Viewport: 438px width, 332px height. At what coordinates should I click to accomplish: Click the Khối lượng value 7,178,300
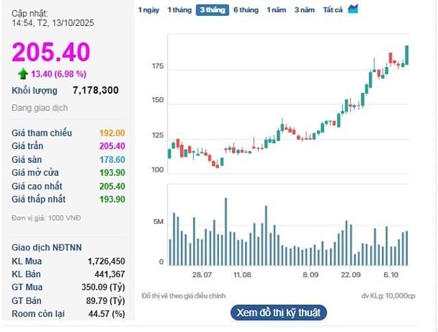coord(95,90)
